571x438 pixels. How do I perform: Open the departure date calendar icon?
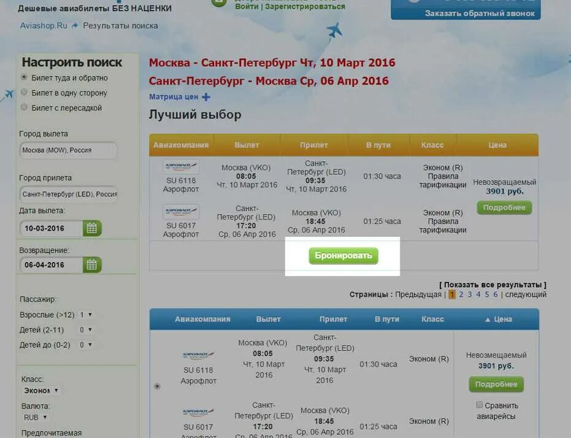coord(92,228)
